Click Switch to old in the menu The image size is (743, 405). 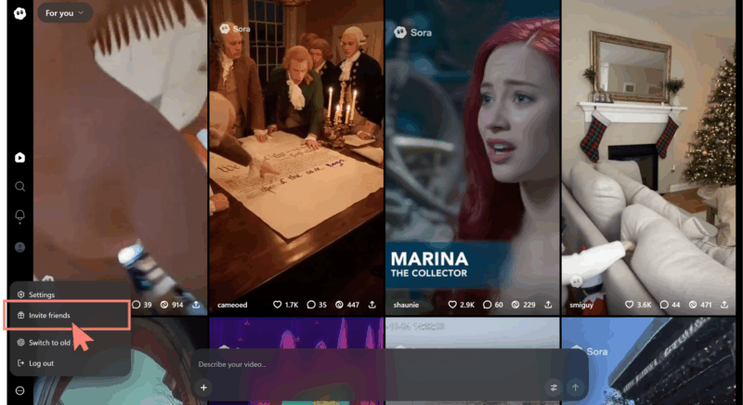tap(49, 343)
